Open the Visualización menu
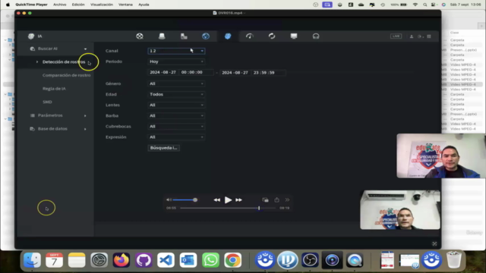This screenshot has width=486, height=273. pos(102,5)
